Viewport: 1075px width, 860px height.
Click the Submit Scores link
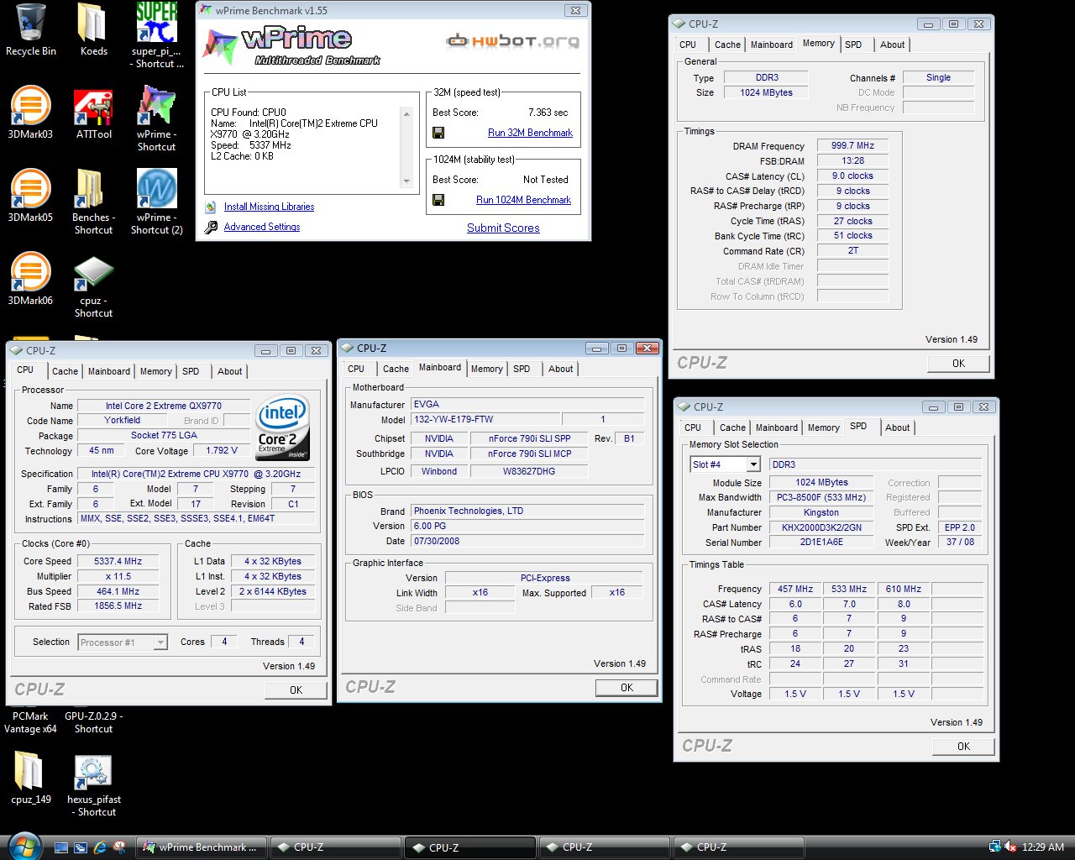pos(503,228)
